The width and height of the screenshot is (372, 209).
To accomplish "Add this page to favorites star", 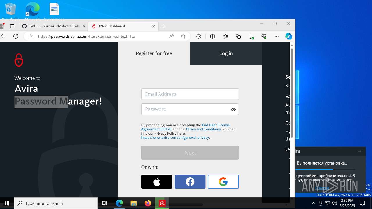I will (x=183, y=36).
